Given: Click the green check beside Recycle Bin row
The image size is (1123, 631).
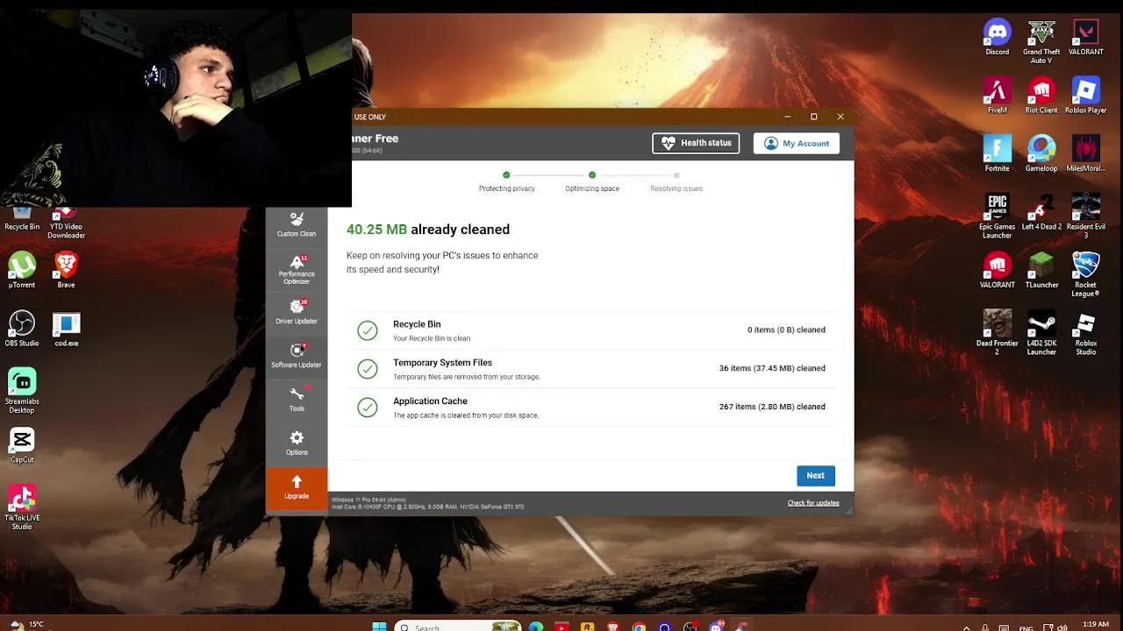Looking at the screenshot, I should click(x=368, y=330).
